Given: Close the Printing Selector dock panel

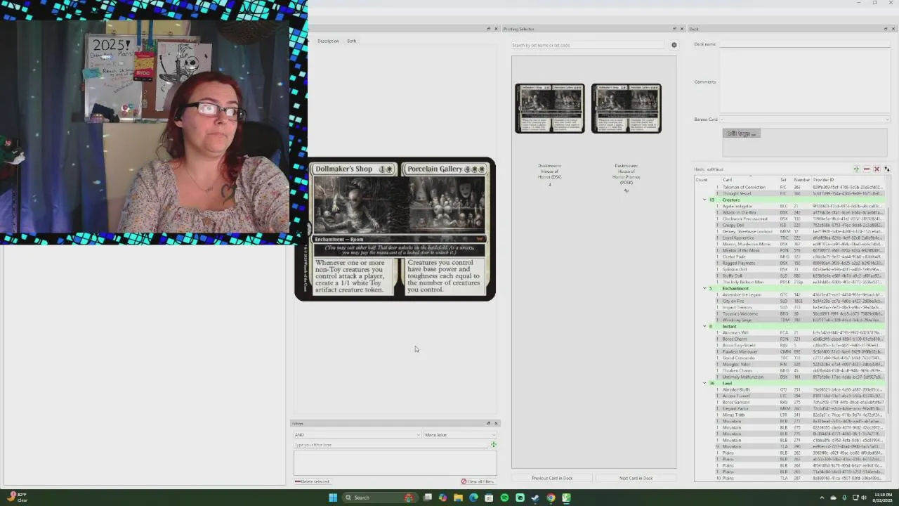Looking at the screenshot, I should (681, 29).
